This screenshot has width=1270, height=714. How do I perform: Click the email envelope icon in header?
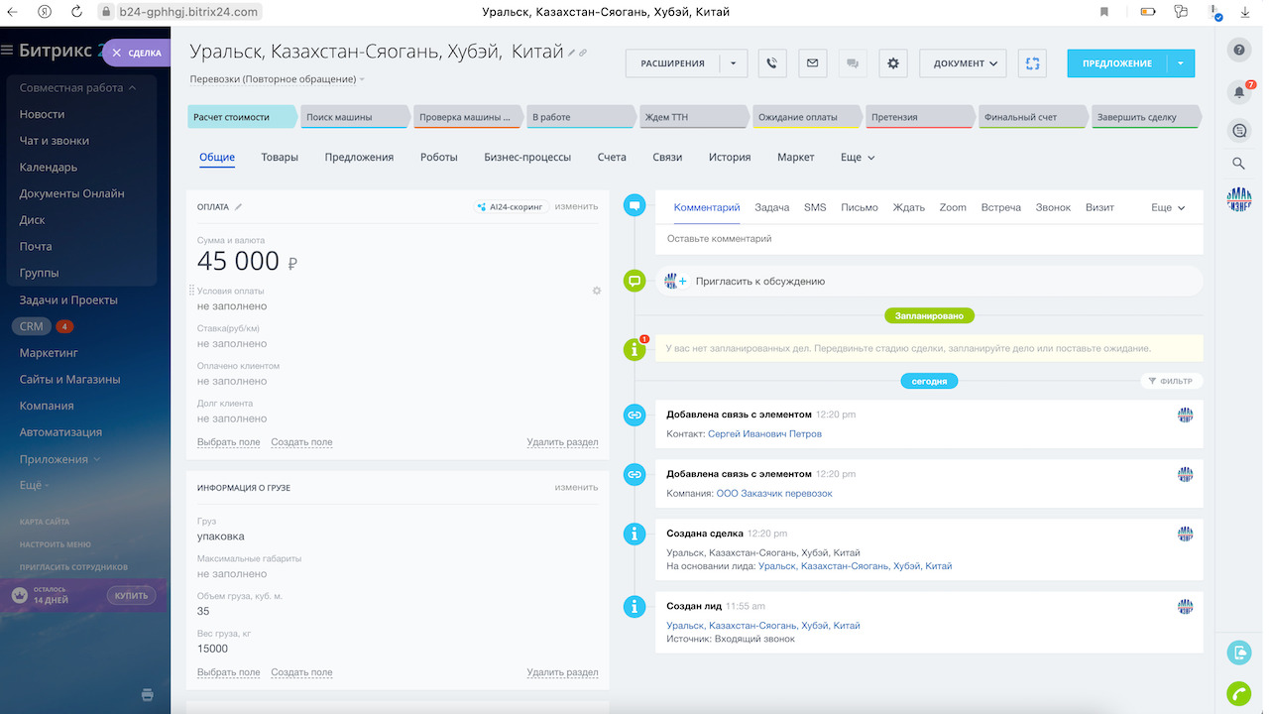coord(812,63)
